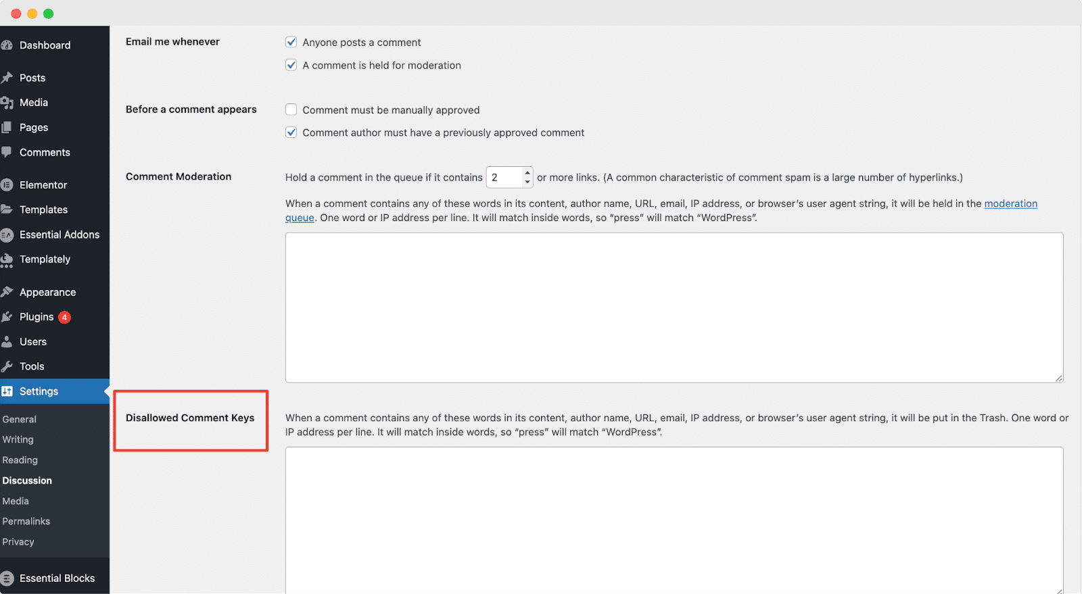1082x594 pixels.
Task: Follow the moderation queue link
Action: pos(1010,203)
